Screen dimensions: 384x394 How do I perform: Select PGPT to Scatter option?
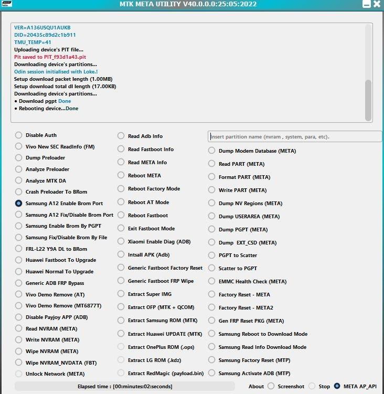pyautogui.click(x=211, y=255)
